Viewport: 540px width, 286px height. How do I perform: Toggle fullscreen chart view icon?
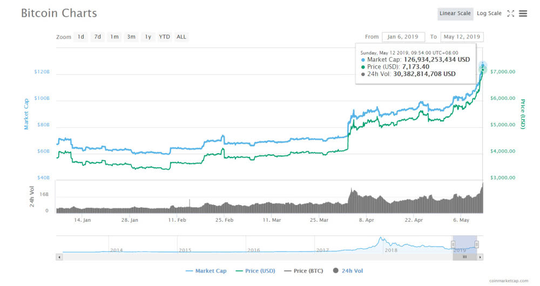pos(510,13)
